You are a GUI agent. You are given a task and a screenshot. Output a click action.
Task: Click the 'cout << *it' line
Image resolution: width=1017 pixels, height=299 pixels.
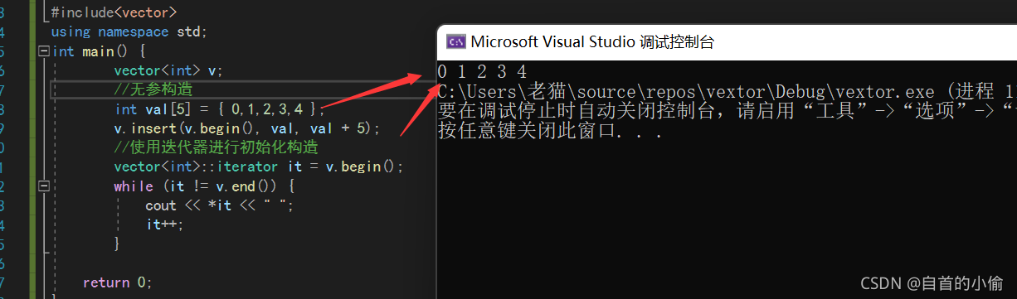click(x=220, y=205)
